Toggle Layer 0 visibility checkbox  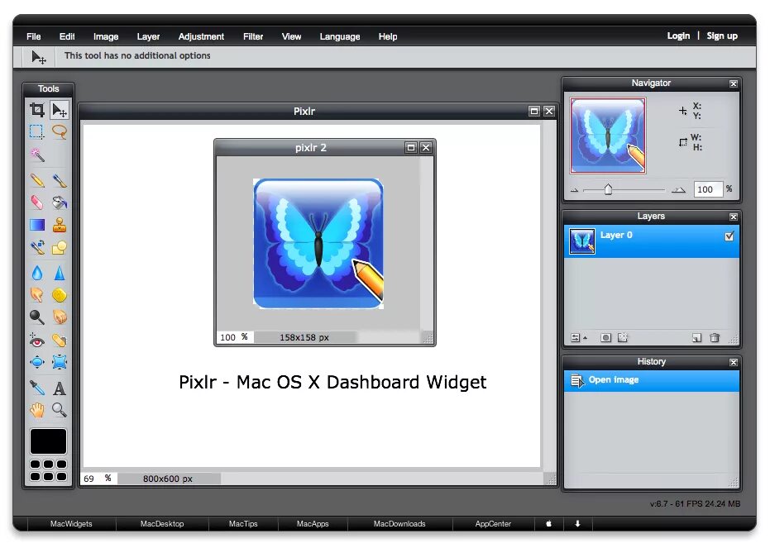[x=729, y=236]
